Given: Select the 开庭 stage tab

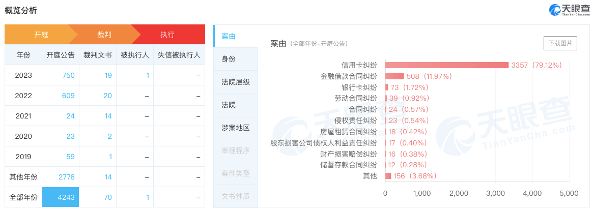Looking at the screenshot, I should pos(41,35).
